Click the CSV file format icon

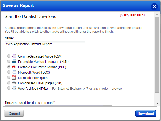pos(14,56)
